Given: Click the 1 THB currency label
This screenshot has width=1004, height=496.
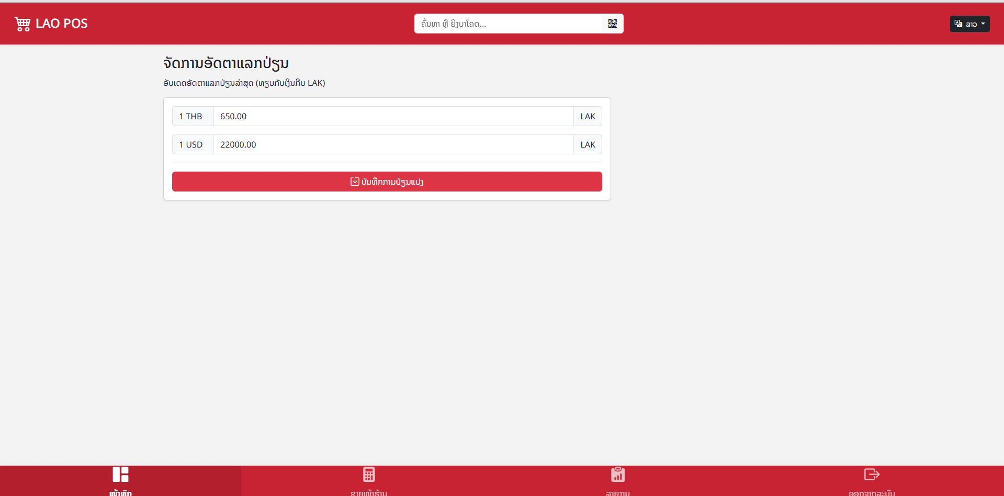Looking at the screenshot, I should click(x=191, y=116).
